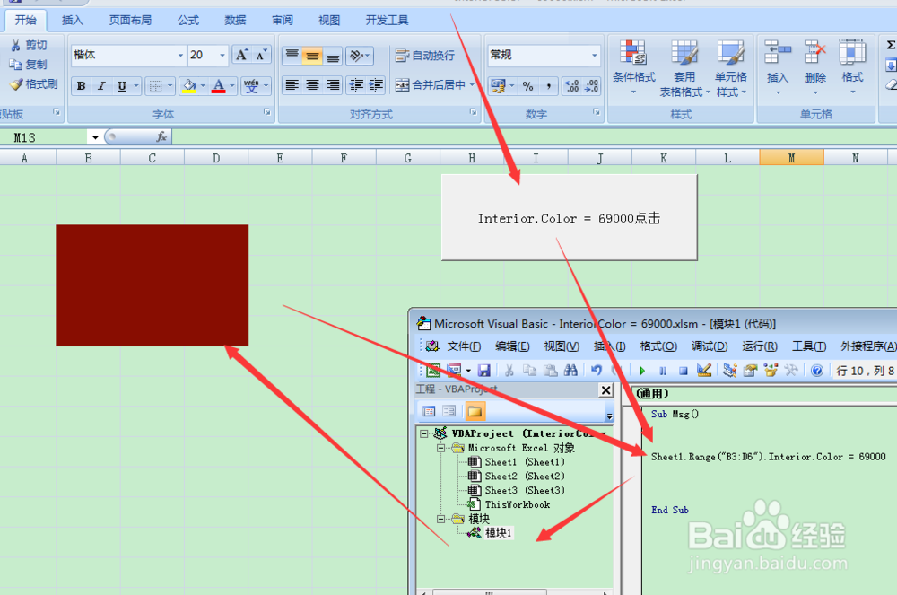Toggle VBA design mode icon

tap(704, 371)
